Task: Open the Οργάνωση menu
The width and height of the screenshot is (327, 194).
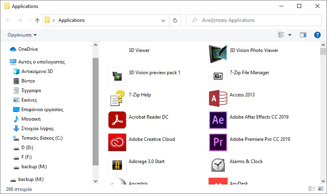Action: (22, 35)
